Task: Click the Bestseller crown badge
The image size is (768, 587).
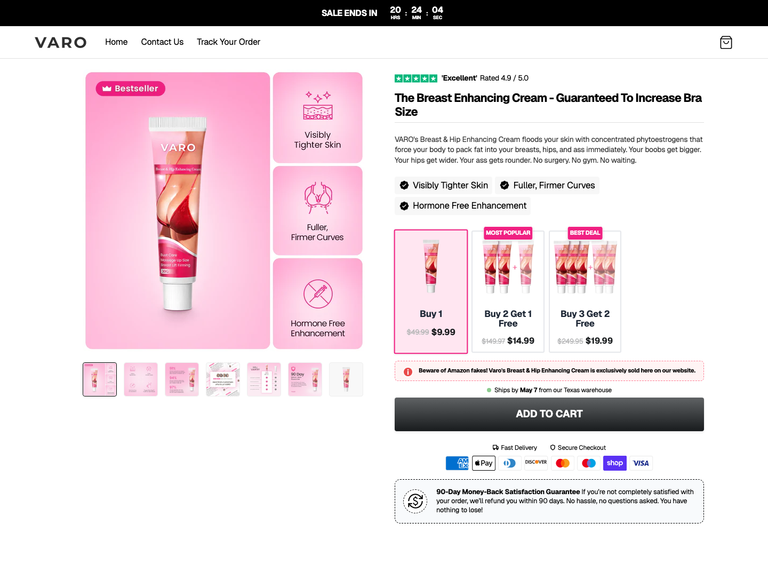Action: 131,89
